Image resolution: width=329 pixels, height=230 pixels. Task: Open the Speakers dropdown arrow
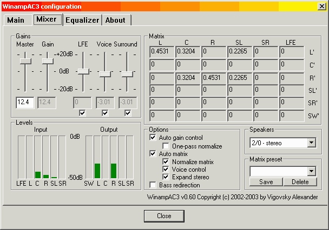312,143
